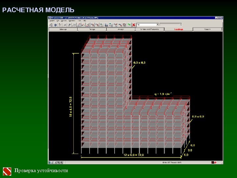The width and height of the screenshot is (237, 178).
Task: Click the toolbar icon immediately left of the green funnel
Action: coord(124,25)
